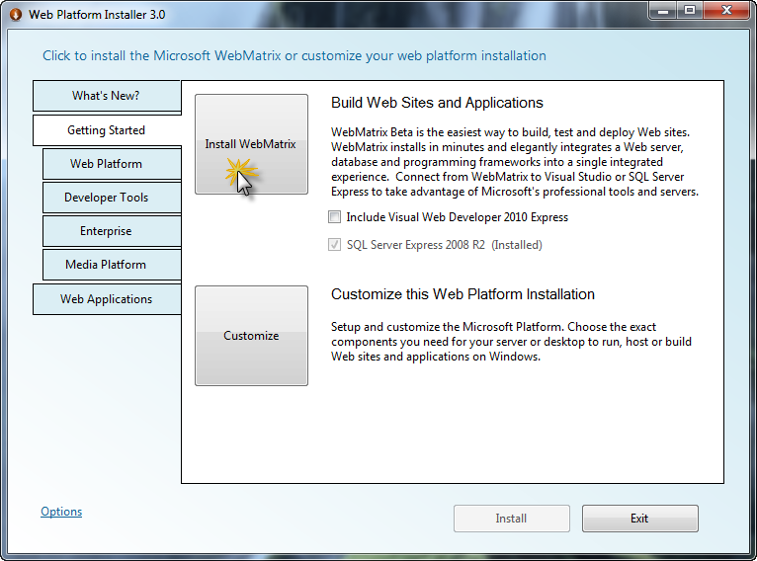The image size is (757, 561).
Task: Click the blue instruction header text
Action: tap(294, 56)
